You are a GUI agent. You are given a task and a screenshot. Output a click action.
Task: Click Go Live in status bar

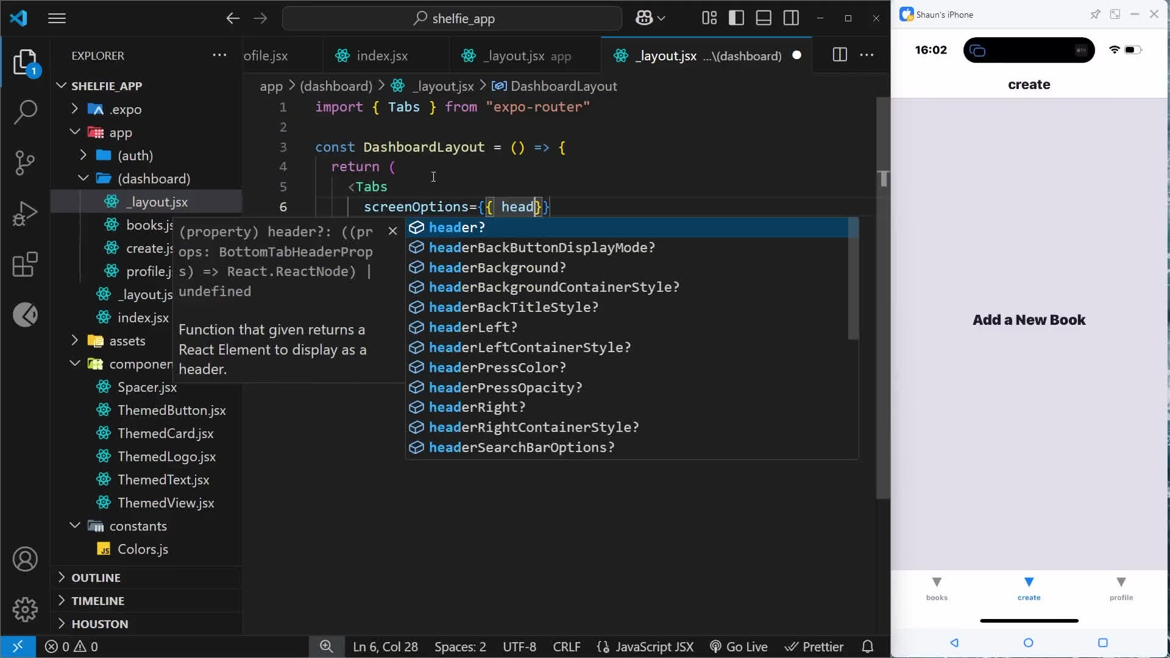tap(739, 646)
